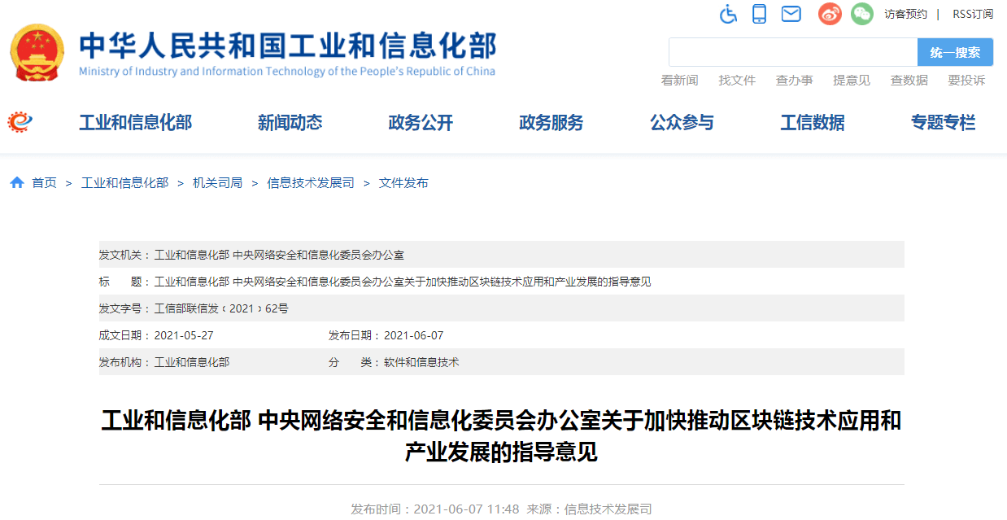
Task: Click the red gear icon in navigation bar
Action: pyautogui.click(x=20, y=122)
